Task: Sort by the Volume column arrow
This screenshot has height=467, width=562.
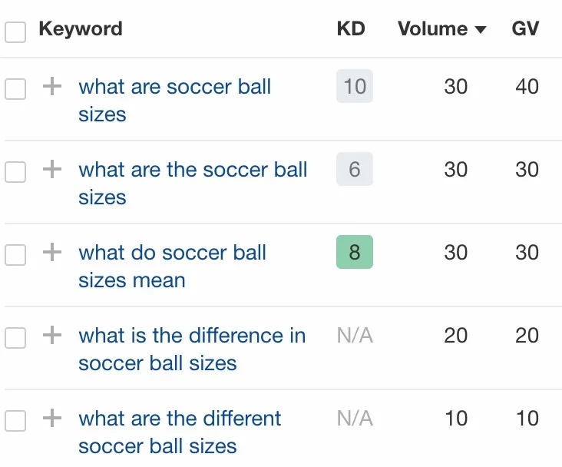Action: pyautogui.click(x=481, y=30)
